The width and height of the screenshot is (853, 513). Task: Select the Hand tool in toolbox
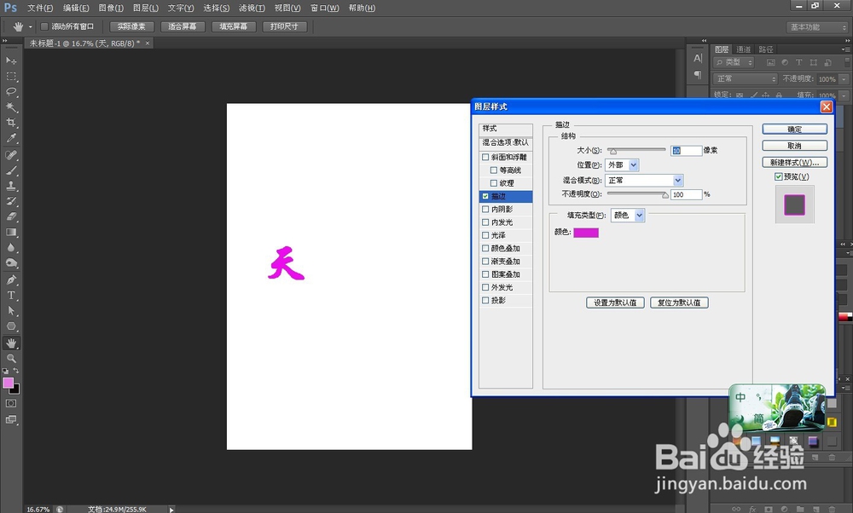(x=11, y=343)
